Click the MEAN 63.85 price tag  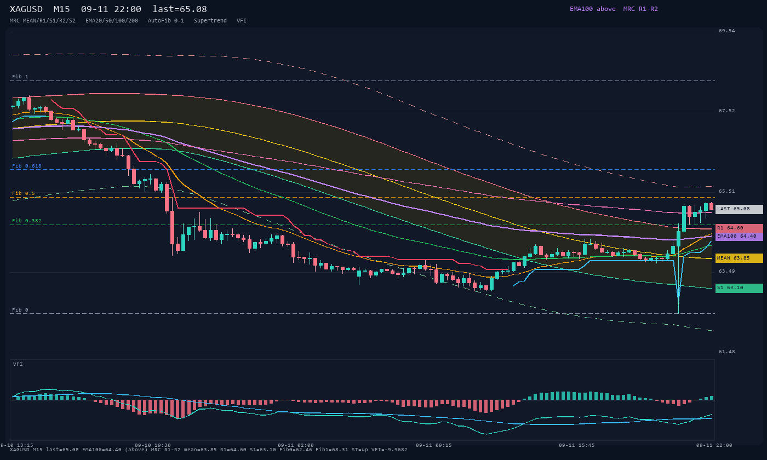[739, 258]
